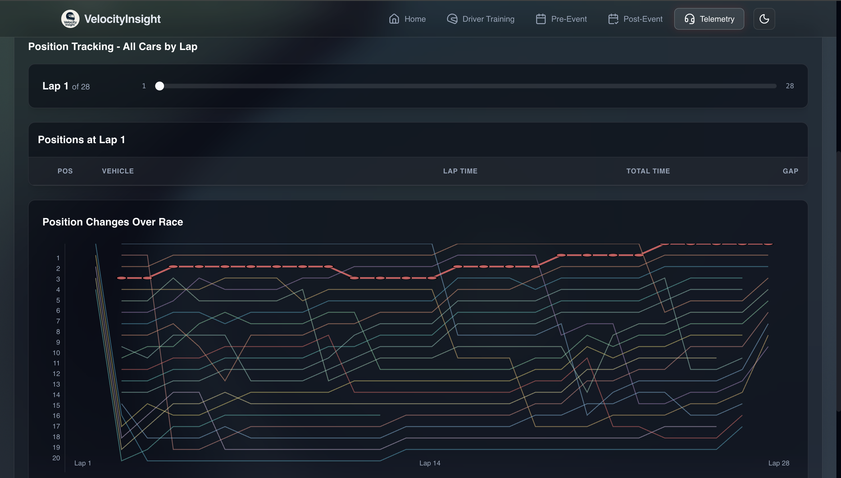Viewport: 841px width, 478px height.
Task: Click the Home house icon
Action: [394, 19]
